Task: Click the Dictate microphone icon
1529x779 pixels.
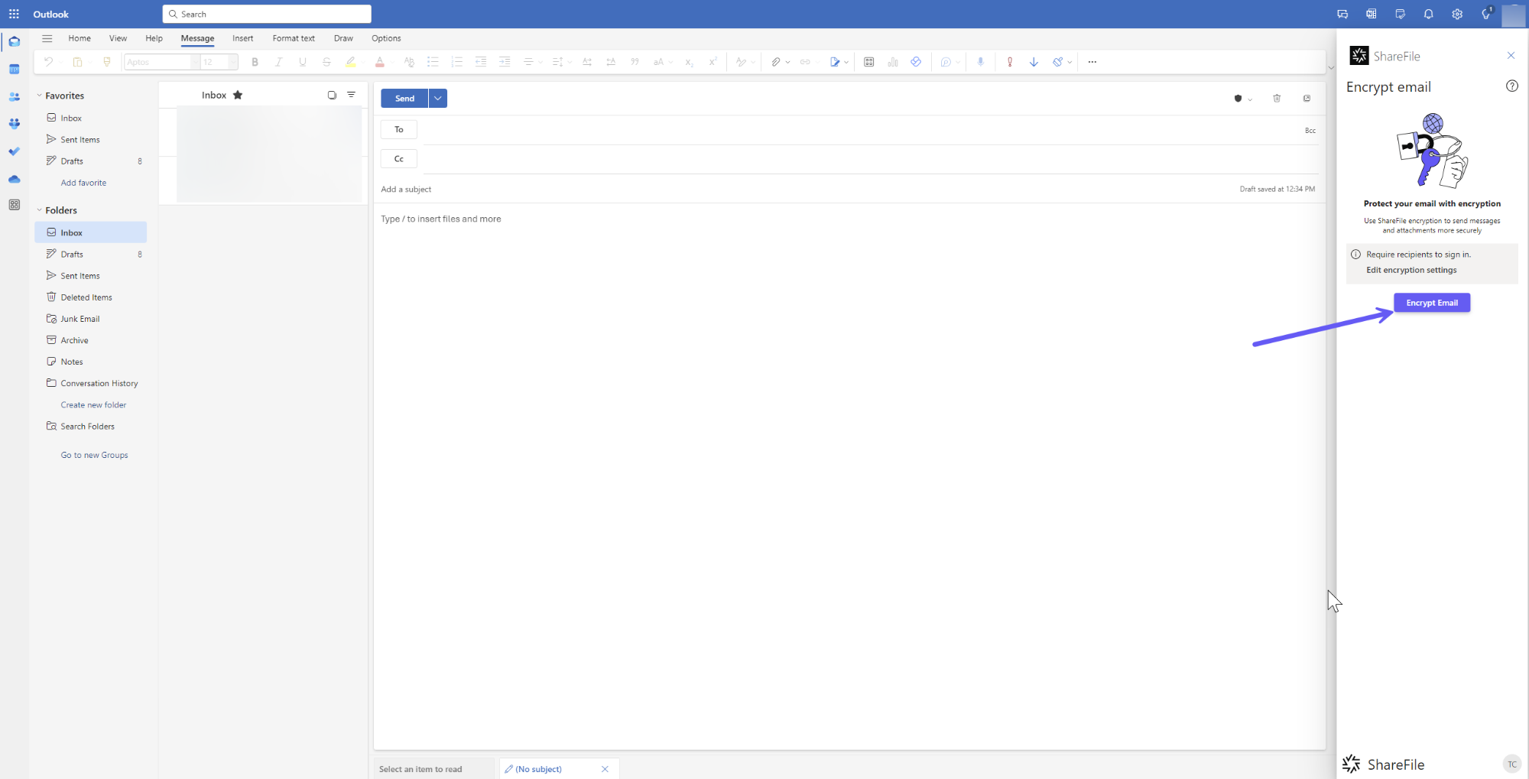Action: pyautogui.click(x=980, y=62)
